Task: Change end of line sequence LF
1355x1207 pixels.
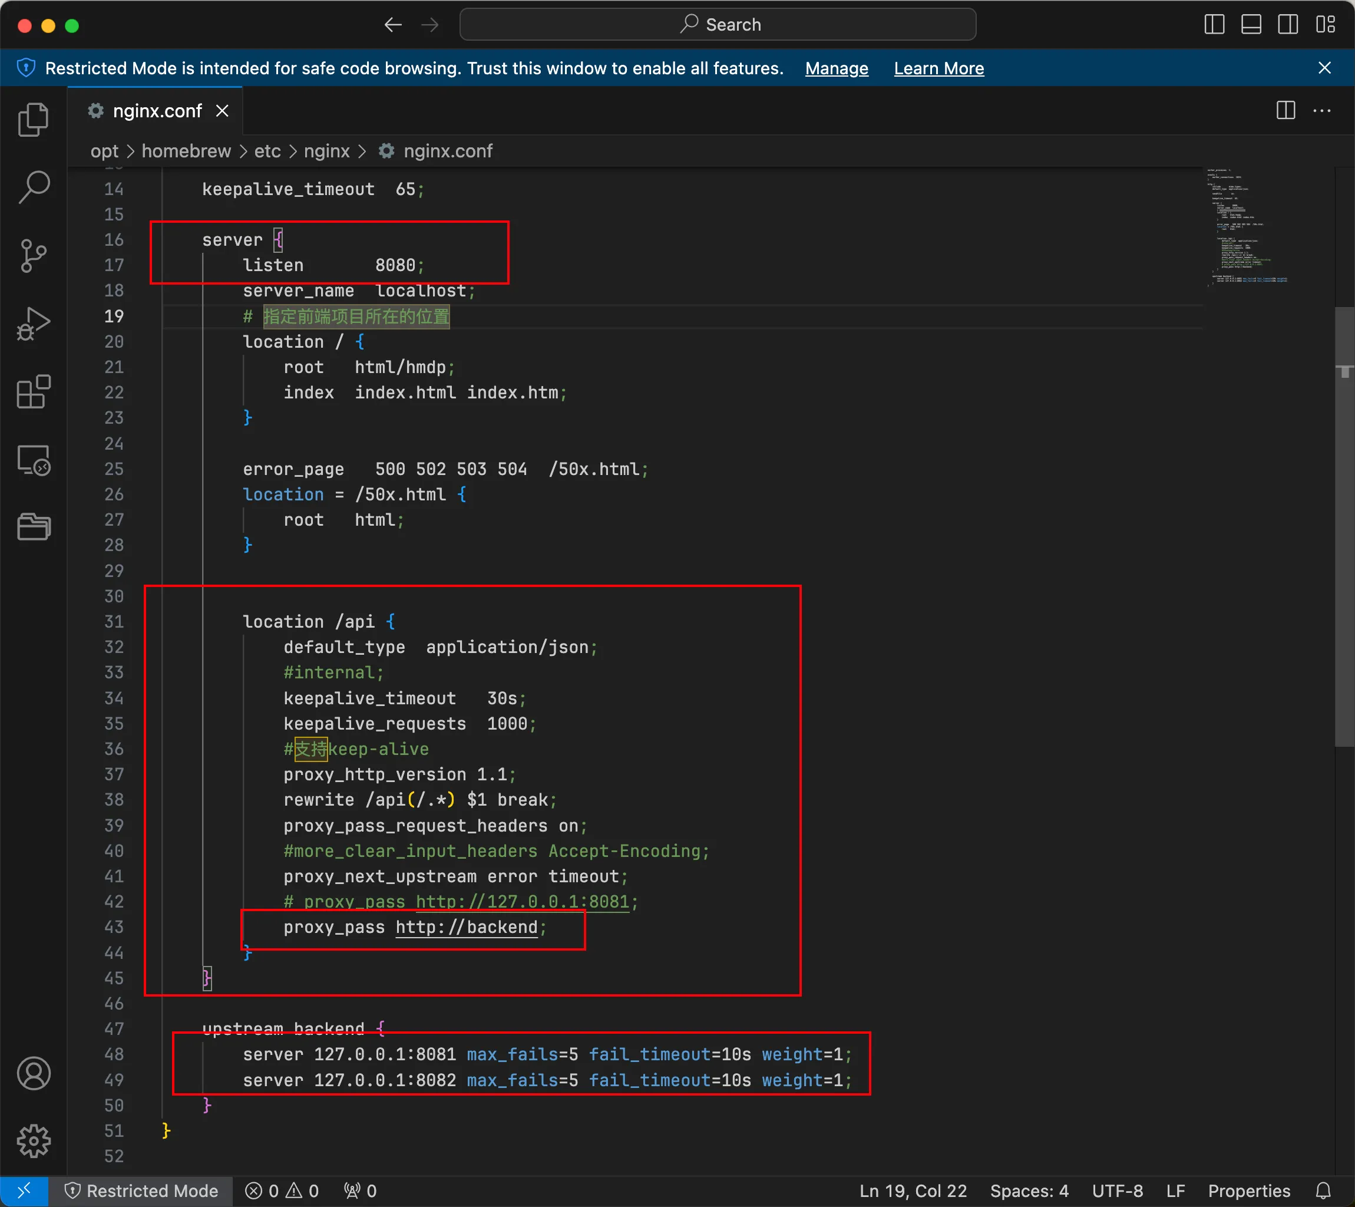Action: pyautogui.click(x=1175, y=1191)
